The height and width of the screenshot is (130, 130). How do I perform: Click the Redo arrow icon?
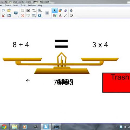point(3,10)
